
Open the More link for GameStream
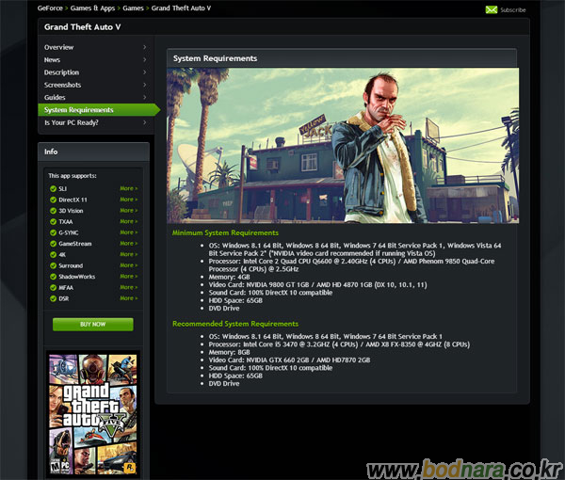(129, 244)
